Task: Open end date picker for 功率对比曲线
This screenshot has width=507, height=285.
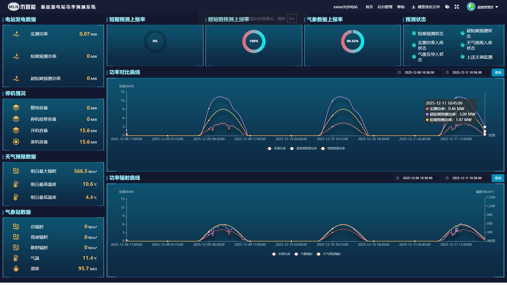Action: (467, 73)
